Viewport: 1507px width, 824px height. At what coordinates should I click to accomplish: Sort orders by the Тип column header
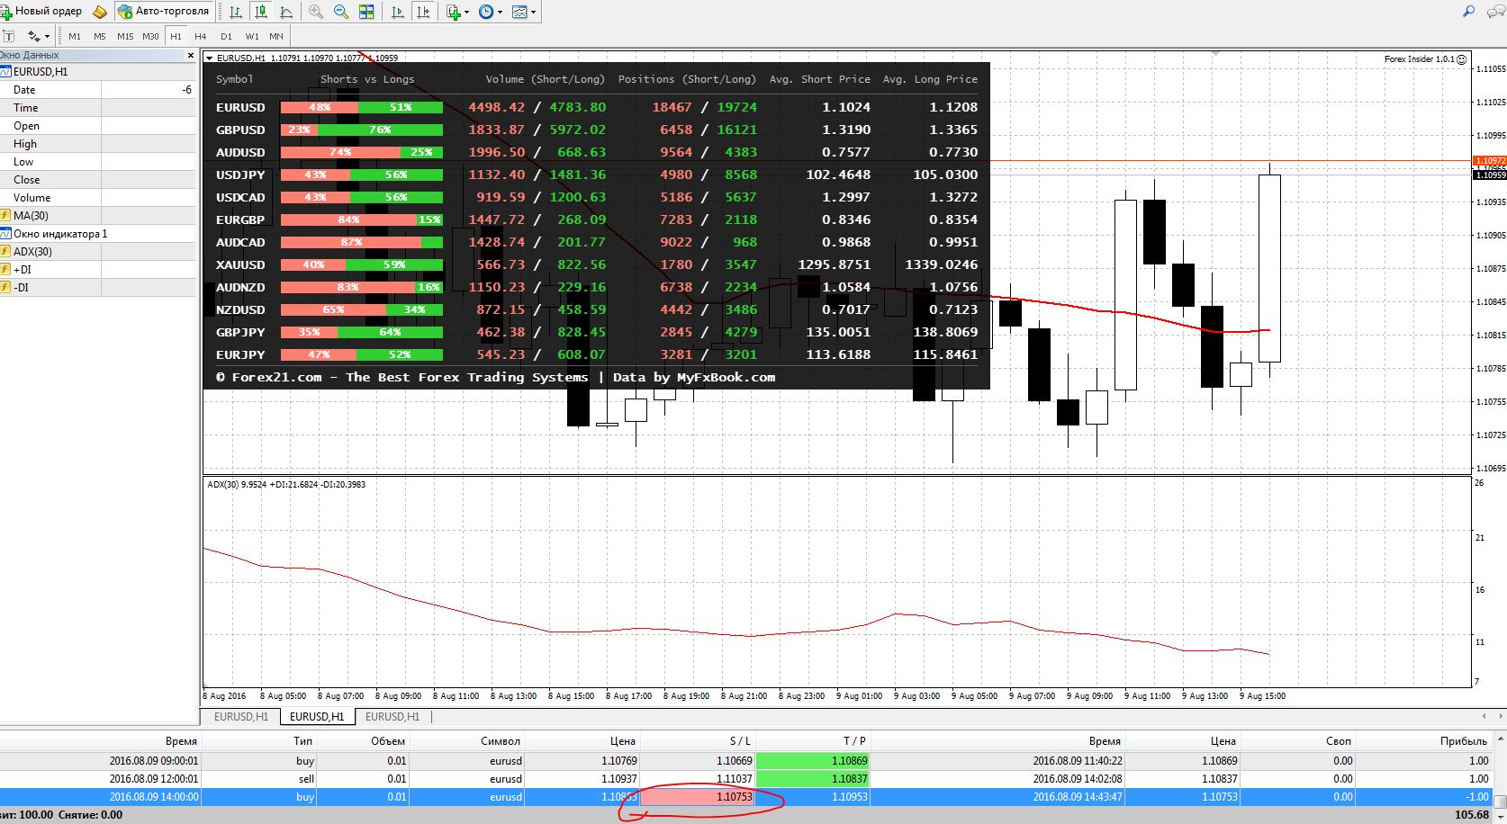click(259, 741)
